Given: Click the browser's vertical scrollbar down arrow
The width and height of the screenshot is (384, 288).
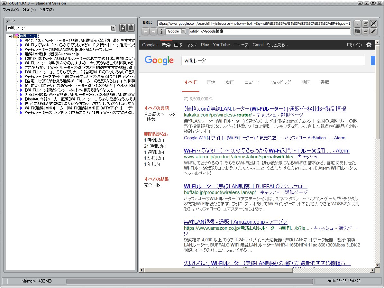Looking at the screenshot, I should click(377, 265).
